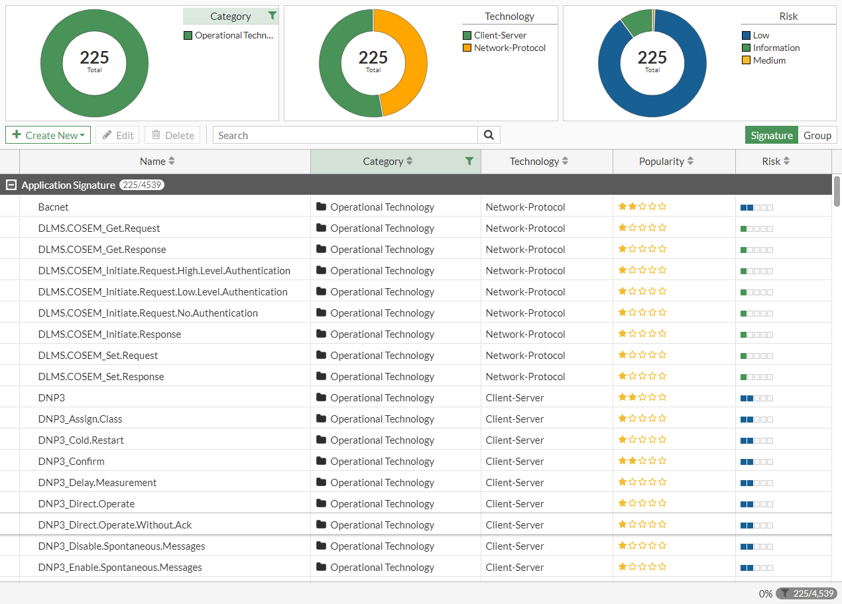Screen dimensions: 842x604
Task: Click the Low risk blue legend swatch
Action: point(746,35)
